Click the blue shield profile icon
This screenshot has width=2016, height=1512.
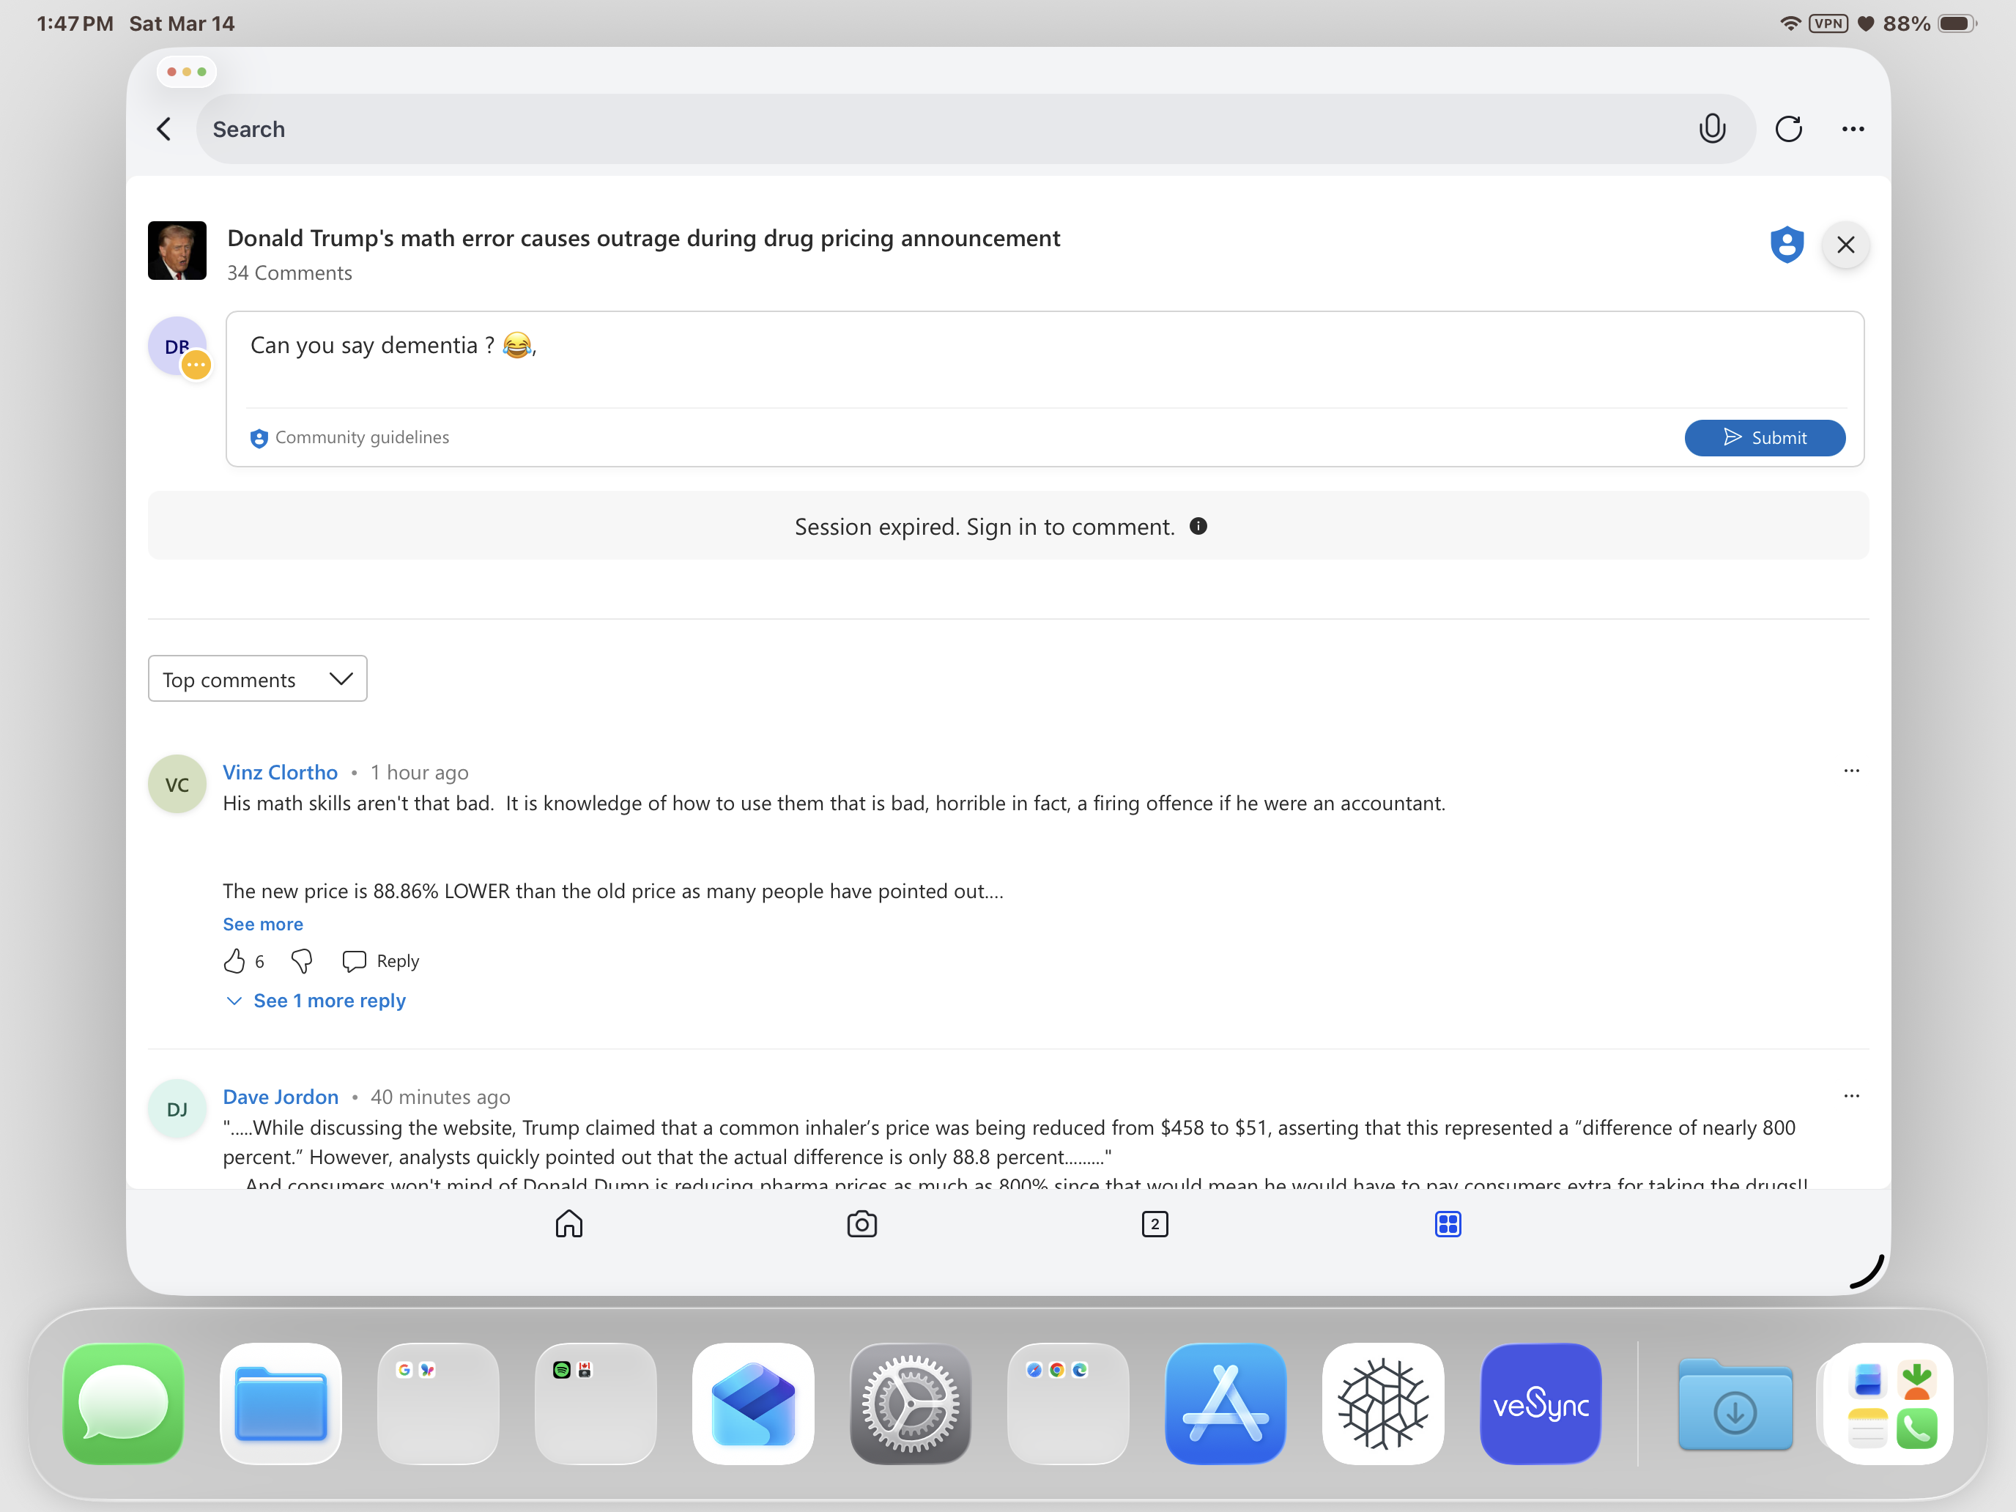coord(1786,244)
